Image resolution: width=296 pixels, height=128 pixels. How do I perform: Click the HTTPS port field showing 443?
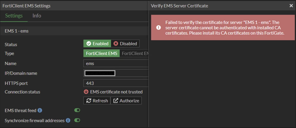pos(116,83)
